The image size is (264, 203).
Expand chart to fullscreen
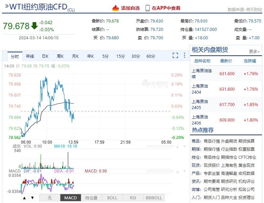[x=175, y=55]
